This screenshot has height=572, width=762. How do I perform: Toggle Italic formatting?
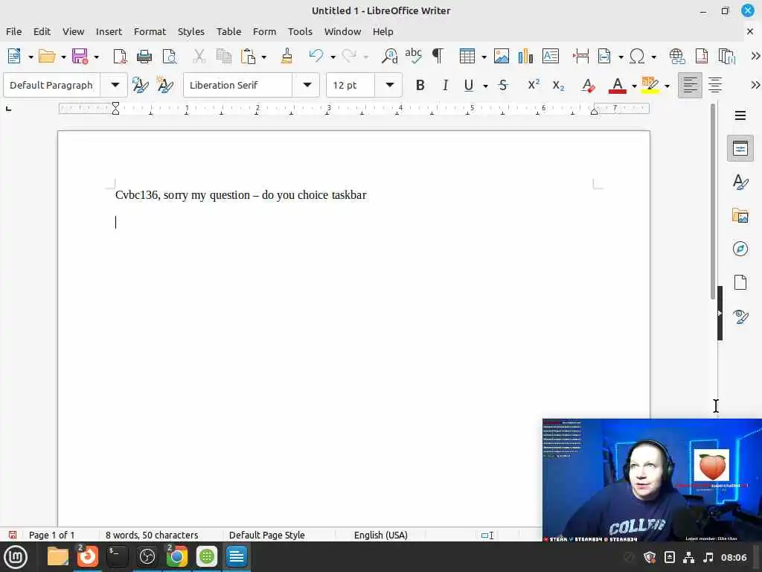click(445, 86)
